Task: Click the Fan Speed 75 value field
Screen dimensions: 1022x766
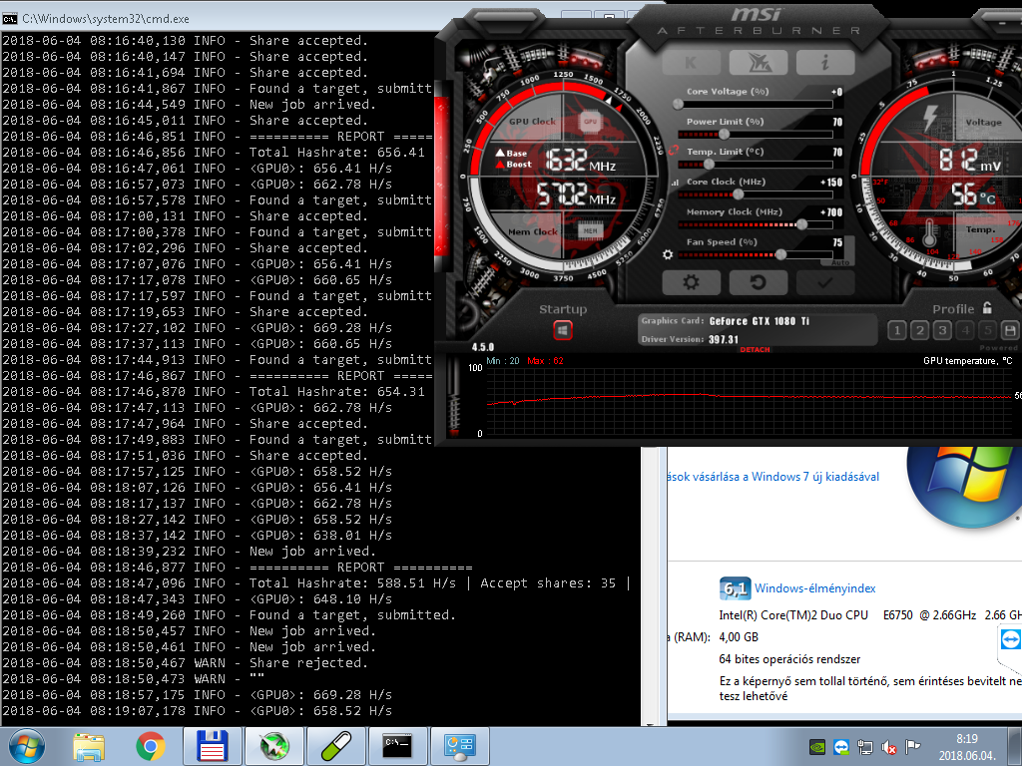Action: (x=837, y=242)
